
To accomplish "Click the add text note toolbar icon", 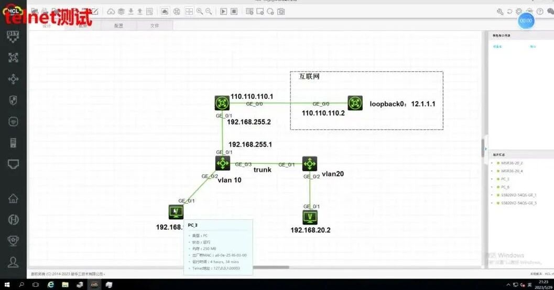I will point(249,12).
